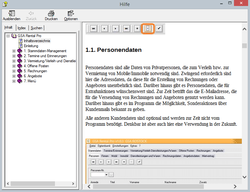The image size is (250, 192).
Task: Select the Inhaltsverzeichnis topic
Action: pos(37,41)
